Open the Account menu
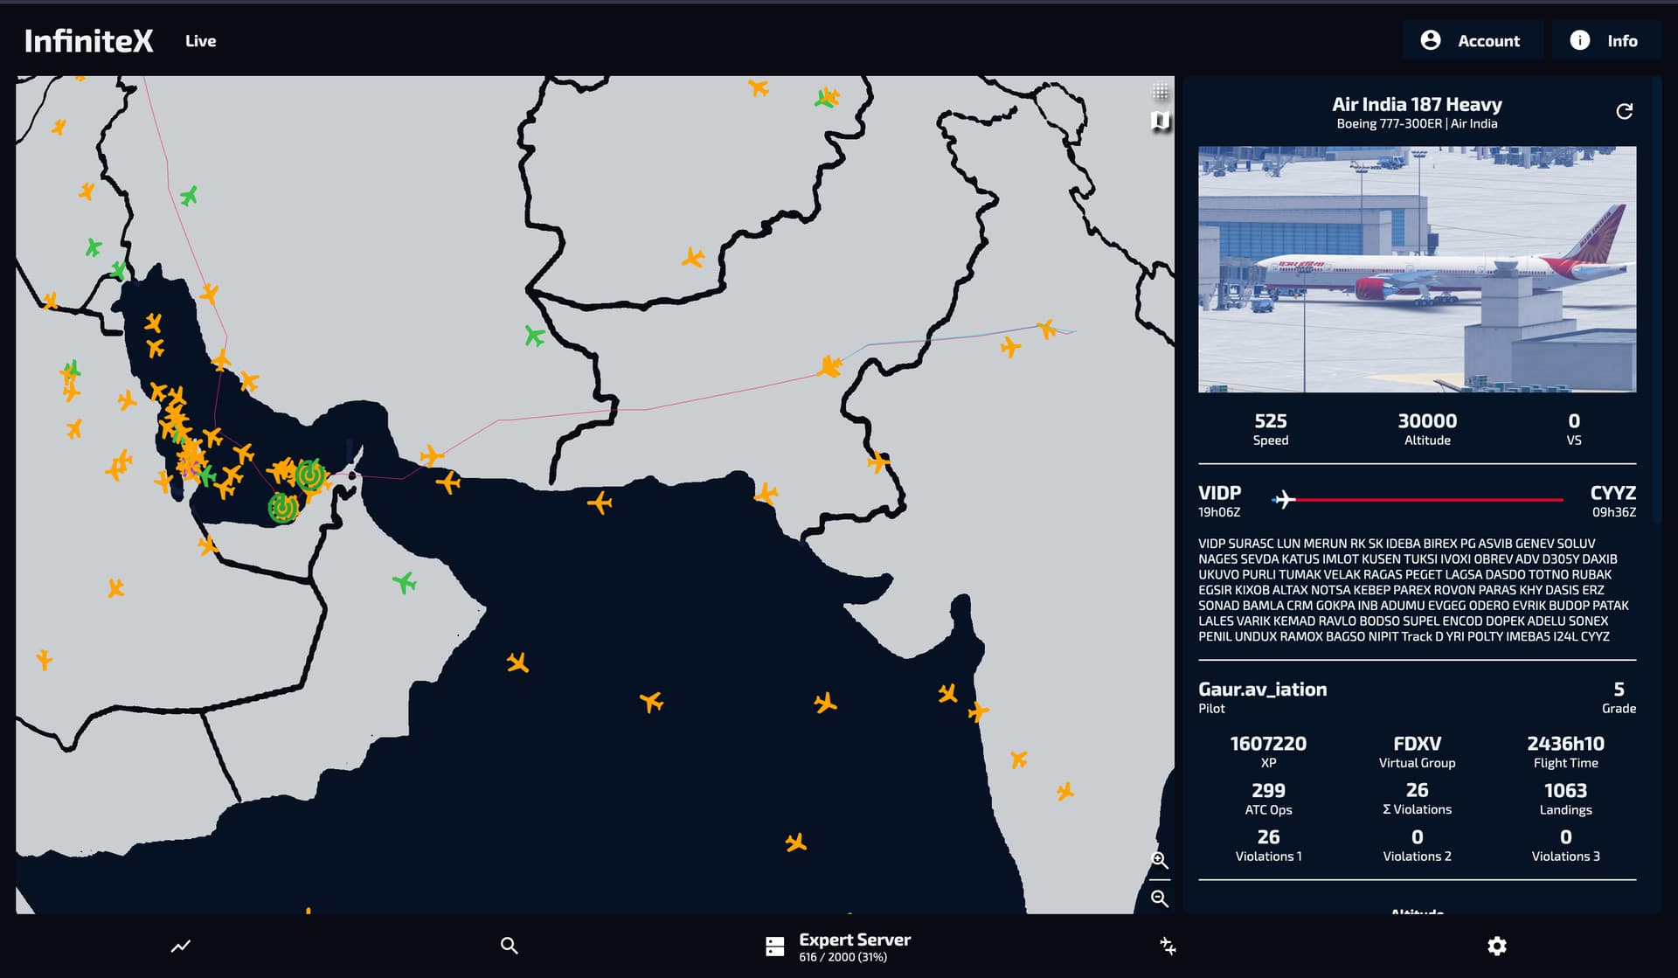Screen dimensions: 1678x978 1473,40
